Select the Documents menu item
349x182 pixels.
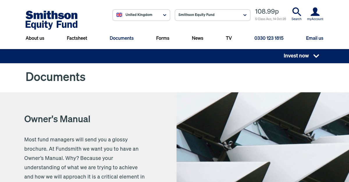point(122,38)
